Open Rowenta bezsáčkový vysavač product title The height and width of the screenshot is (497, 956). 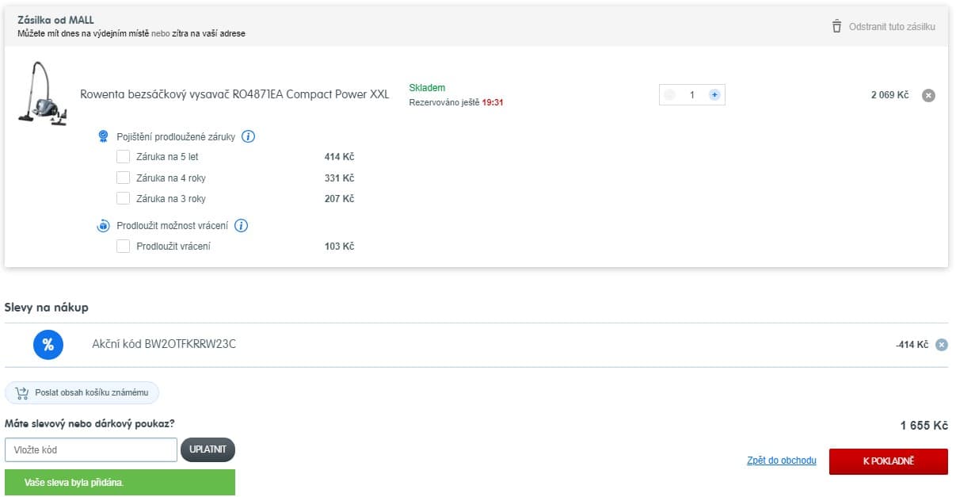coord(234,94)
